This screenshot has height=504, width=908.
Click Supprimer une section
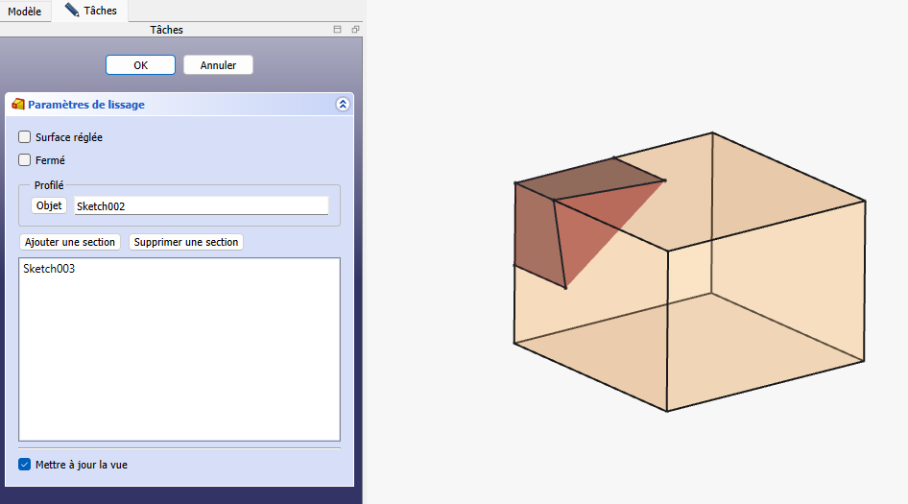click(x=185, y=242)
